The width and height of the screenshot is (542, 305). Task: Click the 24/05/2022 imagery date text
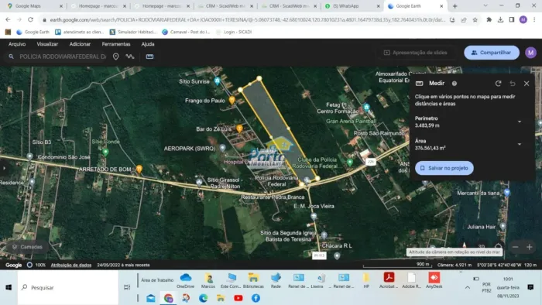click(x=123, y=265)
